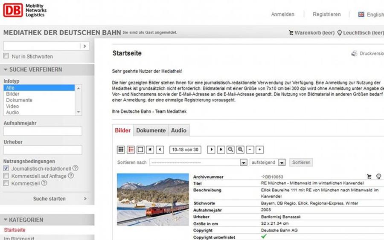Click the Aufnahmejahr value 2008
Viewport: 384px width, 240px height.
coord(266,210)
